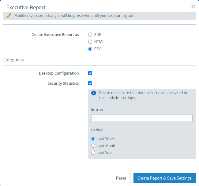Select PDF as the report format
Viewport: 199px width, 186px height.
pyautogui.click(x=90, y=35)
